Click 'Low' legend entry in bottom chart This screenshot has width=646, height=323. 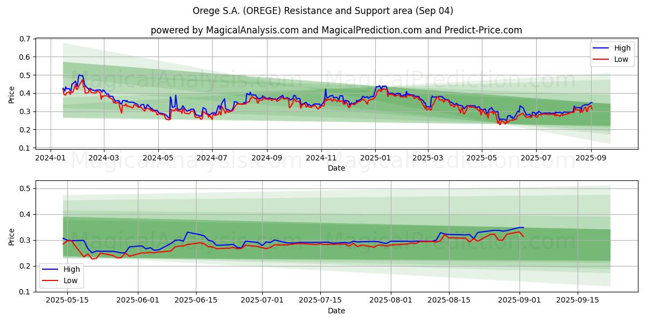tap(71, 280)
